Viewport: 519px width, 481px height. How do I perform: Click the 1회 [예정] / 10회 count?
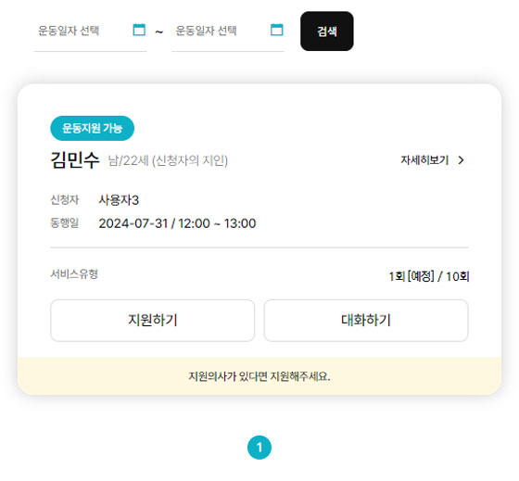pyautogui.click(x=429, y=276)
